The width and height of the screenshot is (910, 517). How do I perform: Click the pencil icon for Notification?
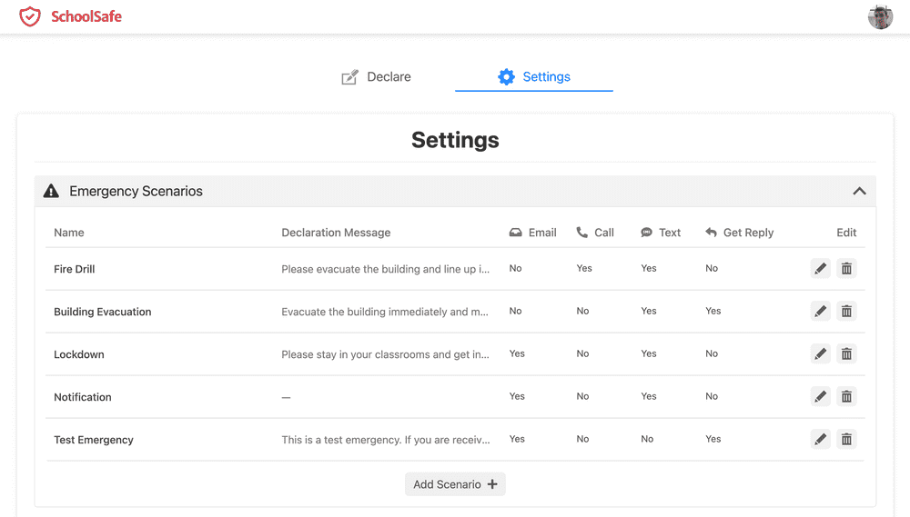(x=820, y=397)
